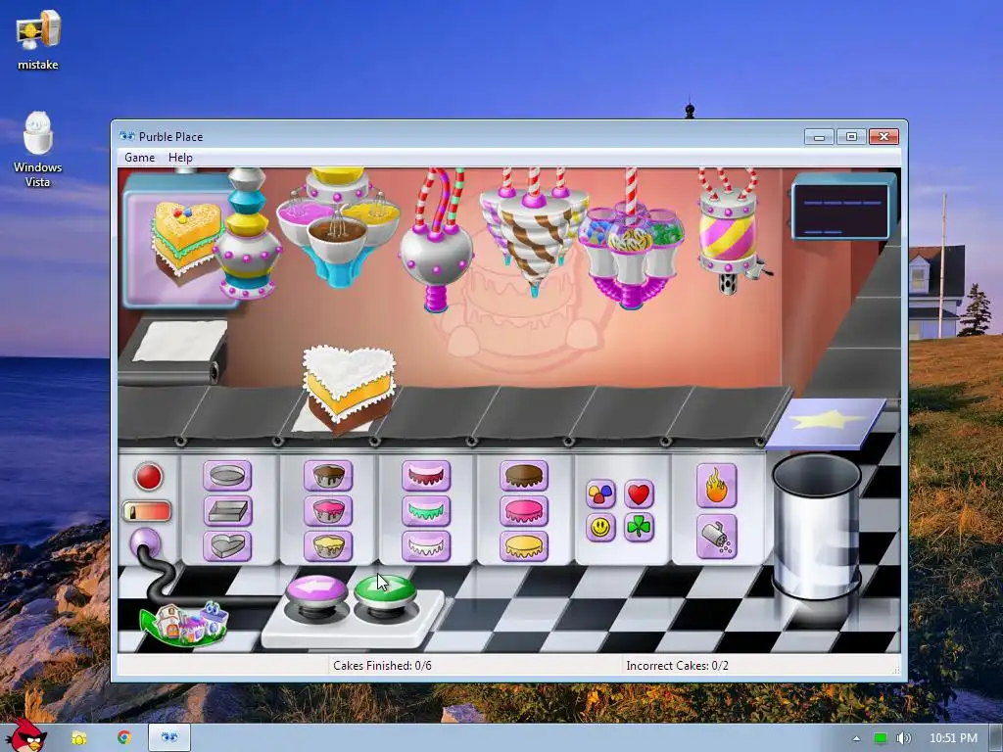This screenshot has width=1003, height=752.
Task: Choose chocolate batter bowl
Action: (x=328, y=476)
